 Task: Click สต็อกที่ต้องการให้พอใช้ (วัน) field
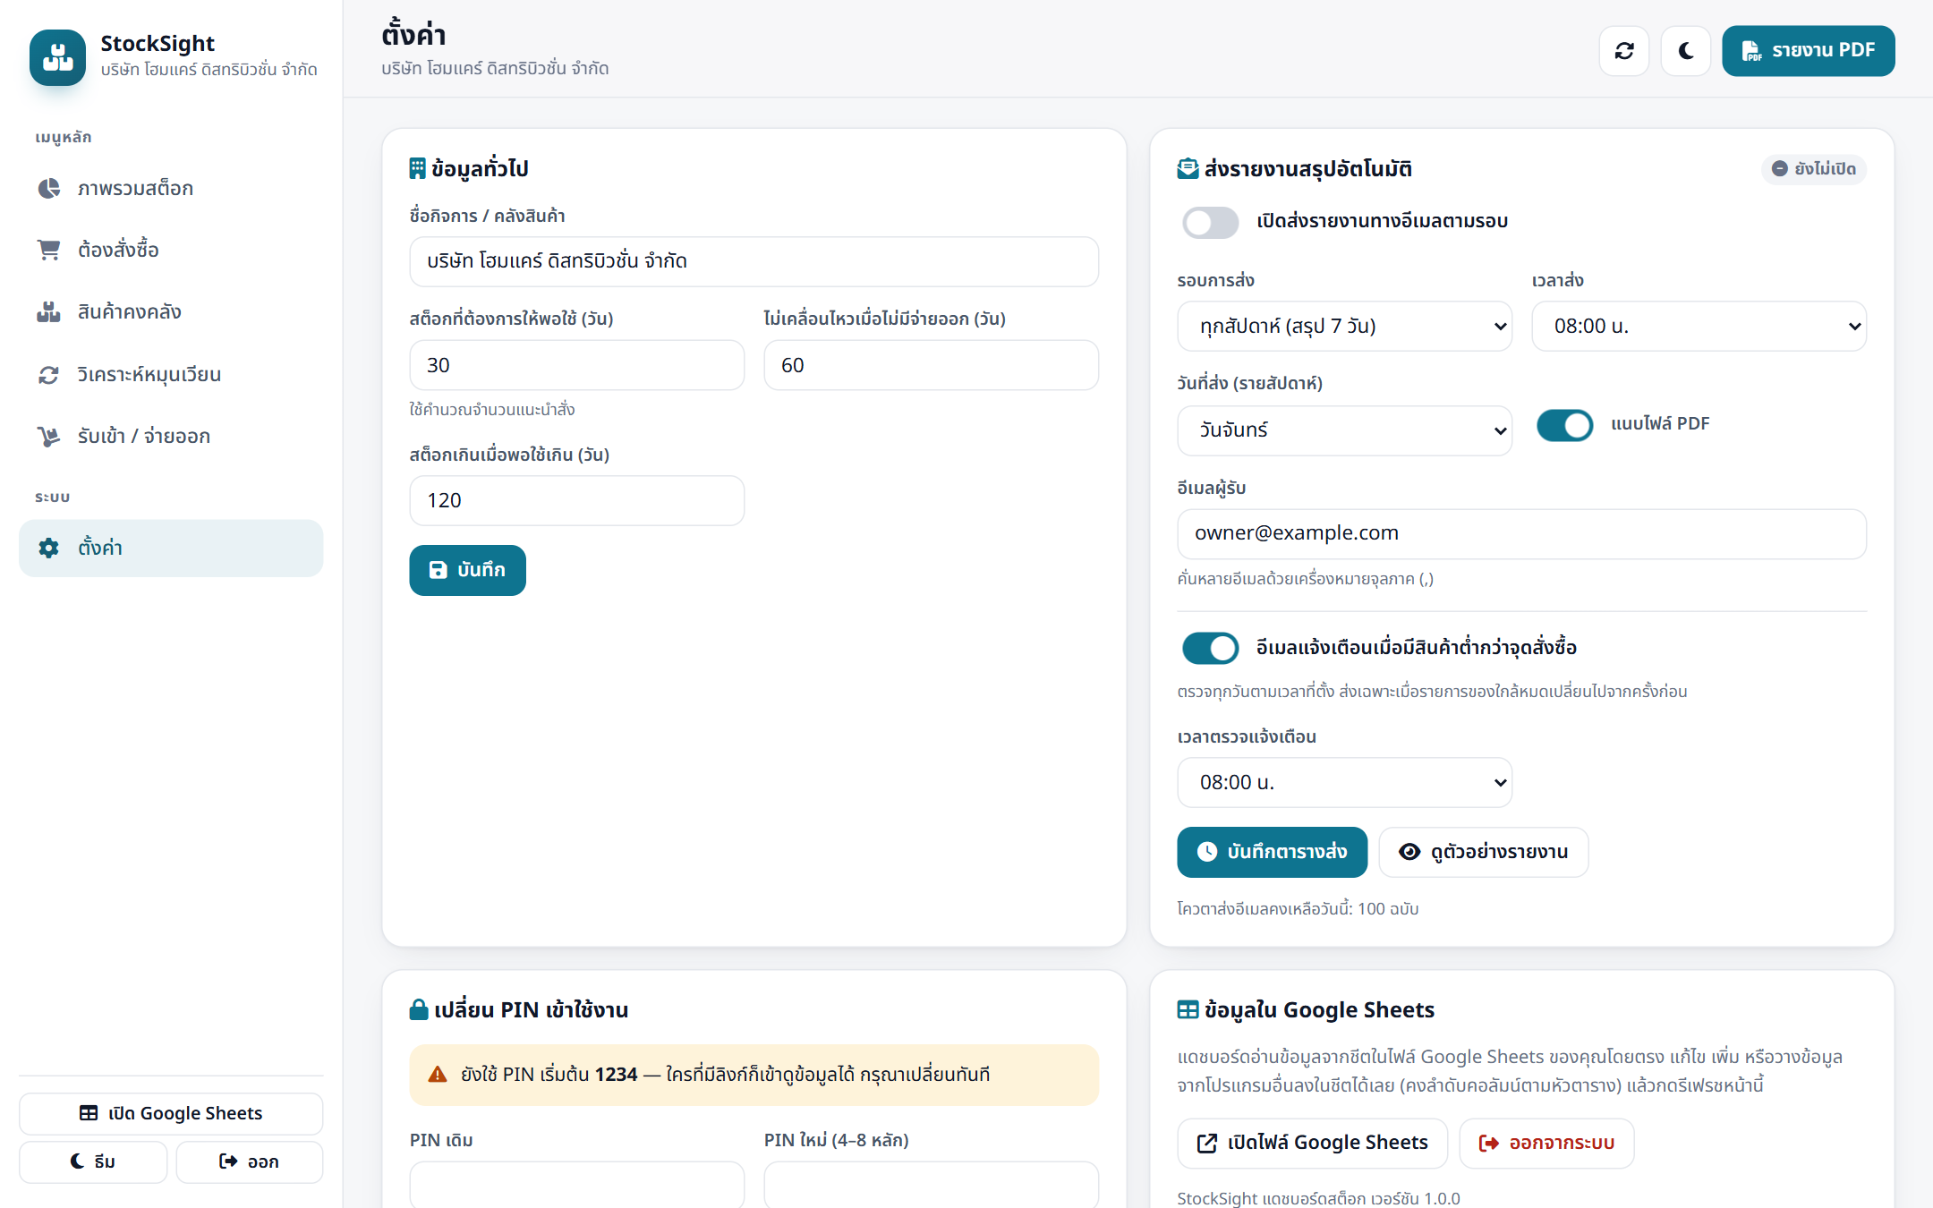576,365
